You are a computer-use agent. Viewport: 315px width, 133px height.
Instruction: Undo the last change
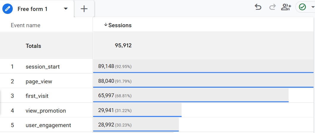[x=258, y=7]
